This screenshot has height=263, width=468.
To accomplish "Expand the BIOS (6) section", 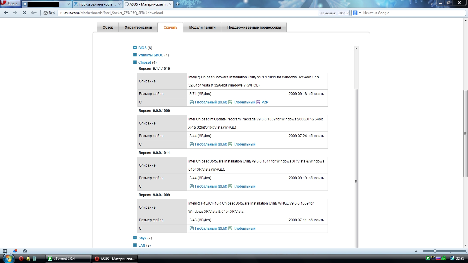I will [135, 48].
